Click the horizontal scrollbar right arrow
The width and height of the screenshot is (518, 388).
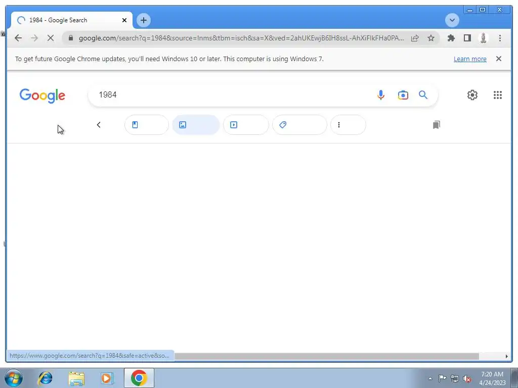(x=507, y=356)
